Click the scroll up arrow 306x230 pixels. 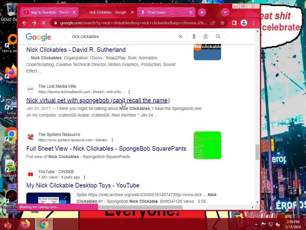[x=257, y=31]
